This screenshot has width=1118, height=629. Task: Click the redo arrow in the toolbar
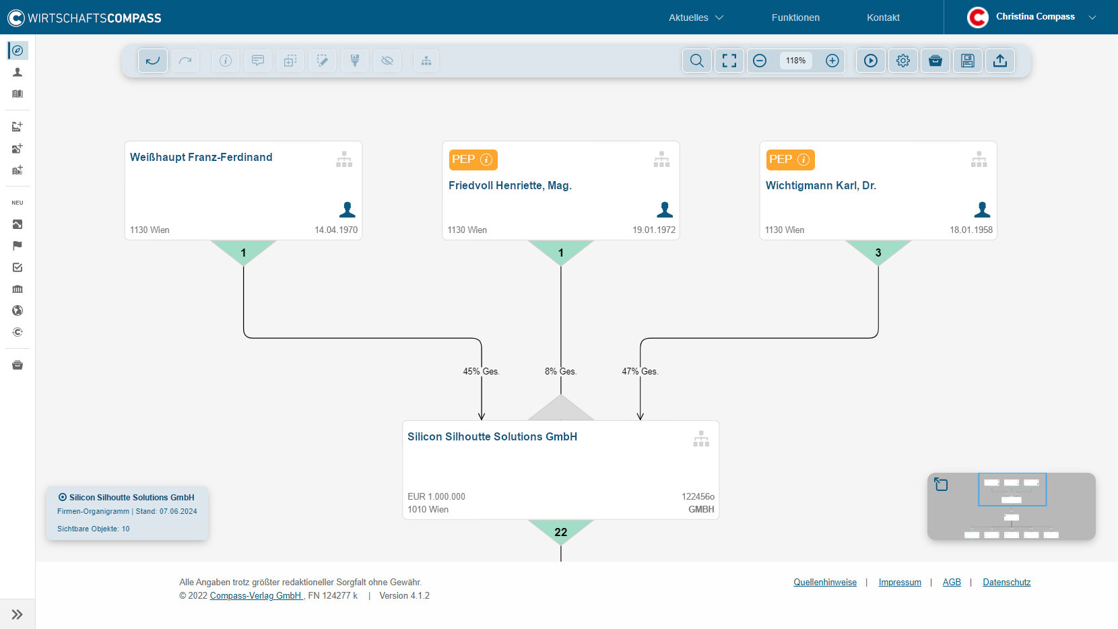185,61
